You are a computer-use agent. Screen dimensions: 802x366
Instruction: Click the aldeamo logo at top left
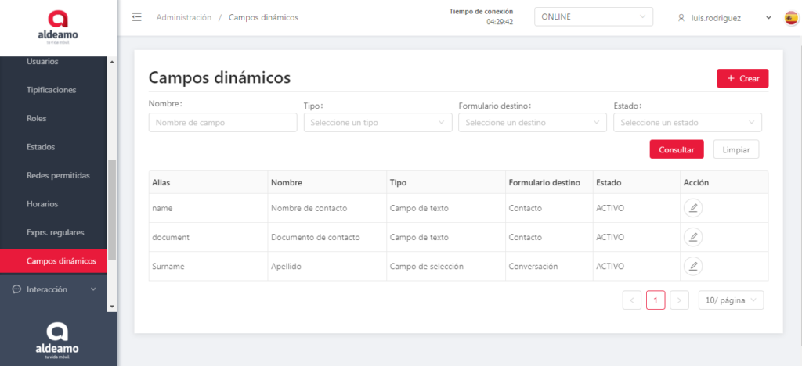tap(58, 24)
